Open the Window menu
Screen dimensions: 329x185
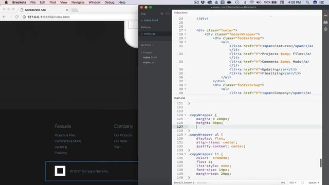tap(95, 2)
